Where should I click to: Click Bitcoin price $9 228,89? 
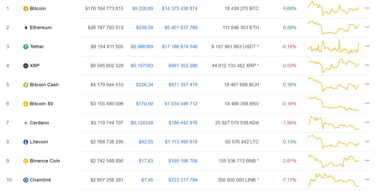[x=142, y=9]
